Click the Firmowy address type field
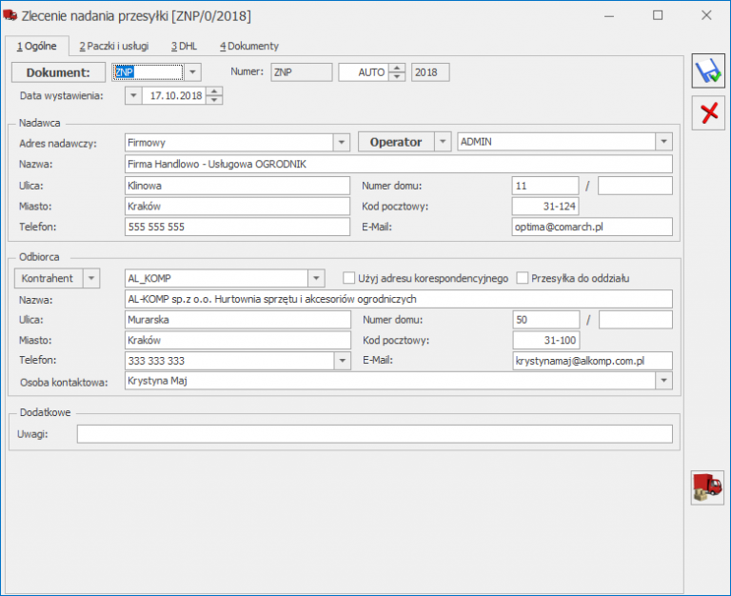731x596 pixels. click(x=228, y=142)
